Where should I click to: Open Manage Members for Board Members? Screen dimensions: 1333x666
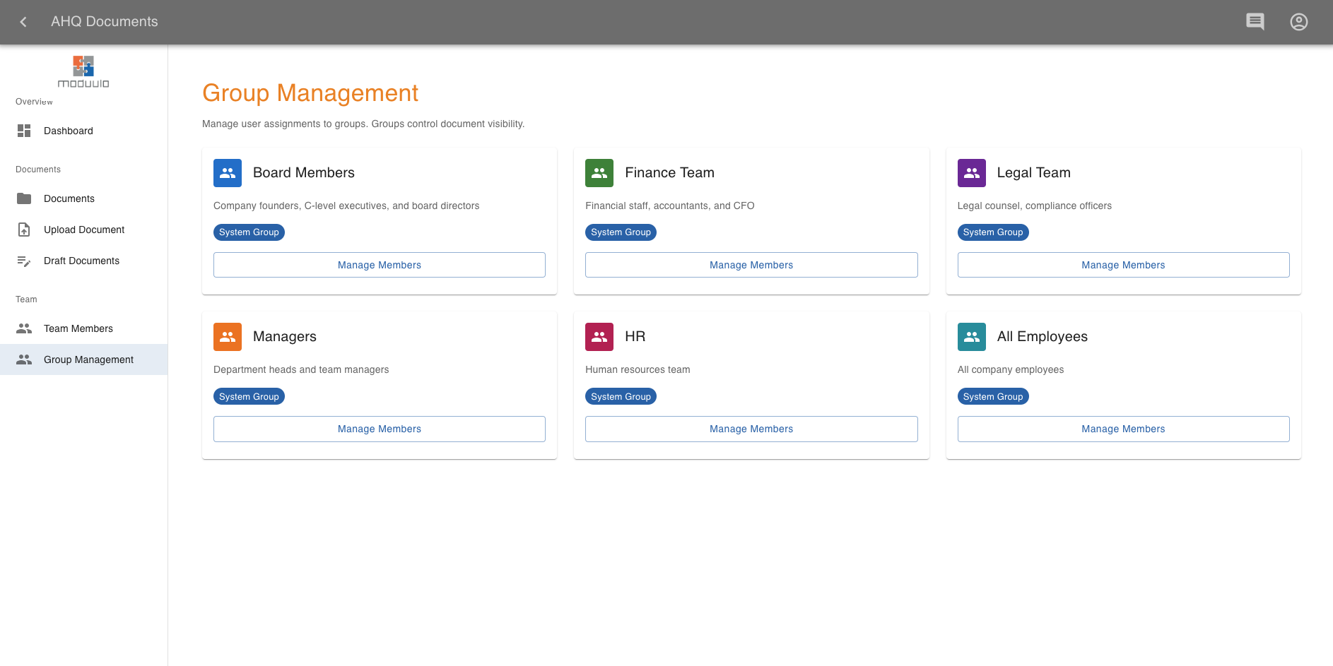tap(379, 265)
